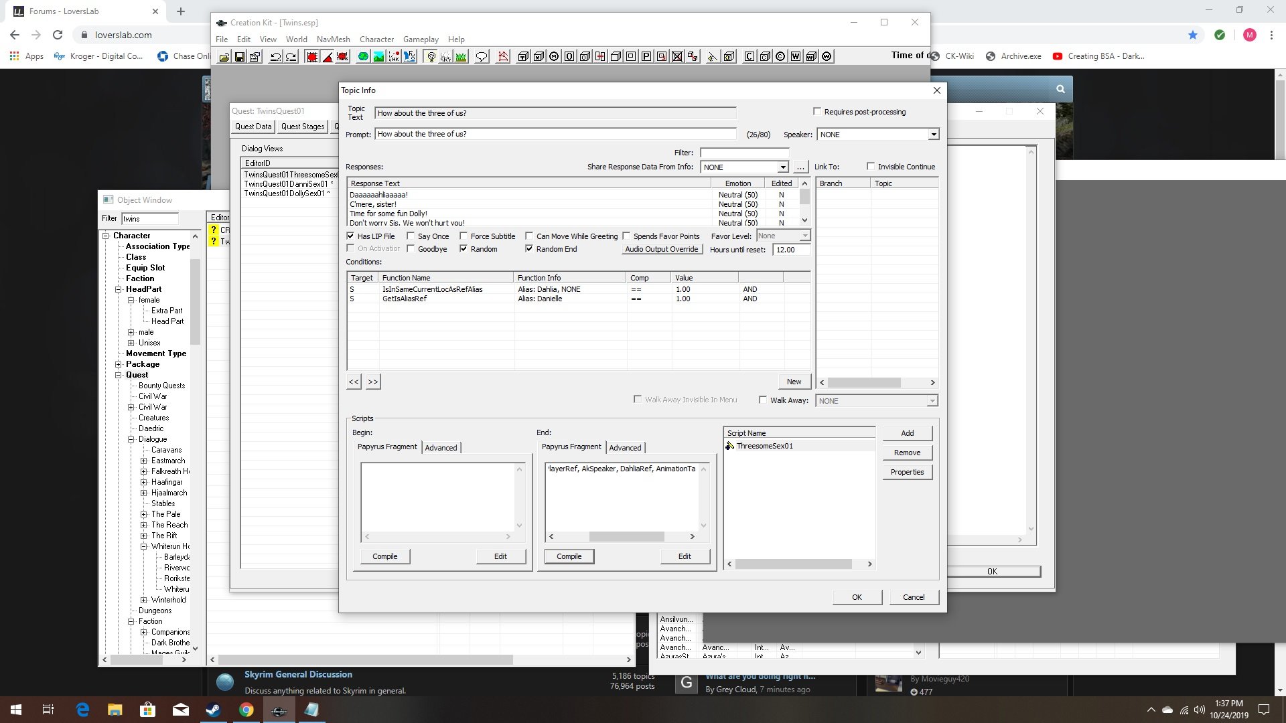Click the Fx water effects icon
The image size is (1286, 723).
coord(409,57)
